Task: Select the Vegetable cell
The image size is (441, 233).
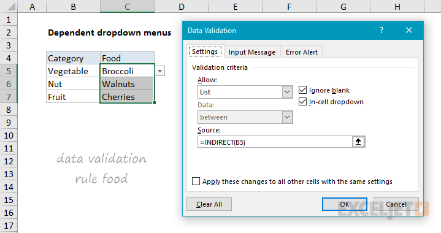Action: [x=73, y=71]
